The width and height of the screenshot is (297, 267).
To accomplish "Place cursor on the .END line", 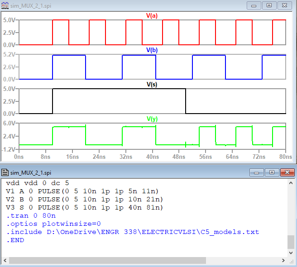I will coord(15,240).
